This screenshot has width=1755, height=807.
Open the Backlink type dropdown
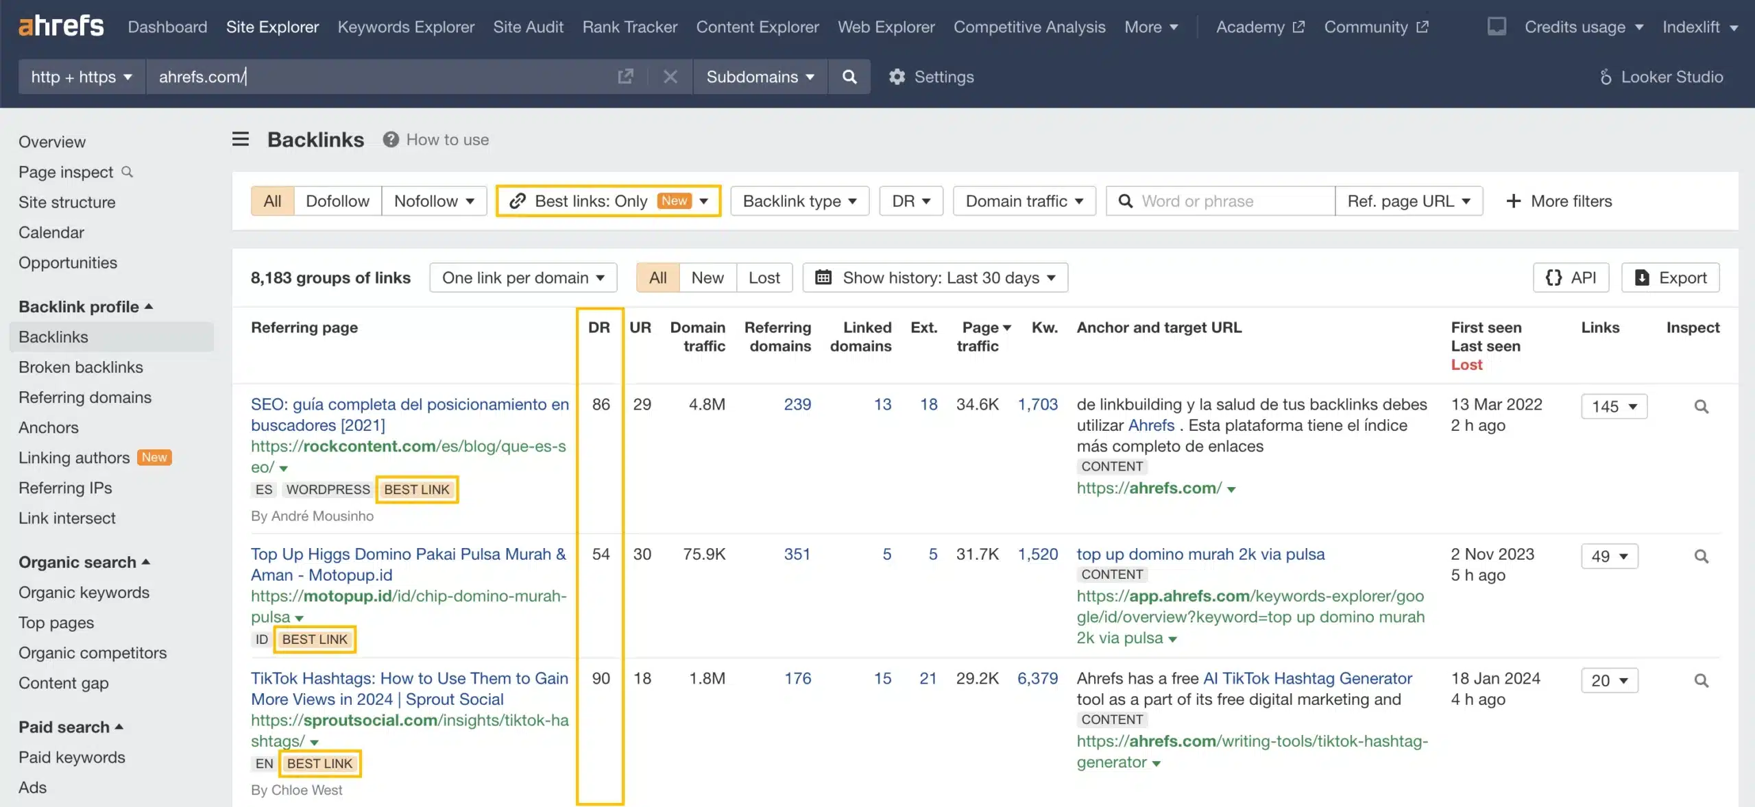tap(799, 201)
